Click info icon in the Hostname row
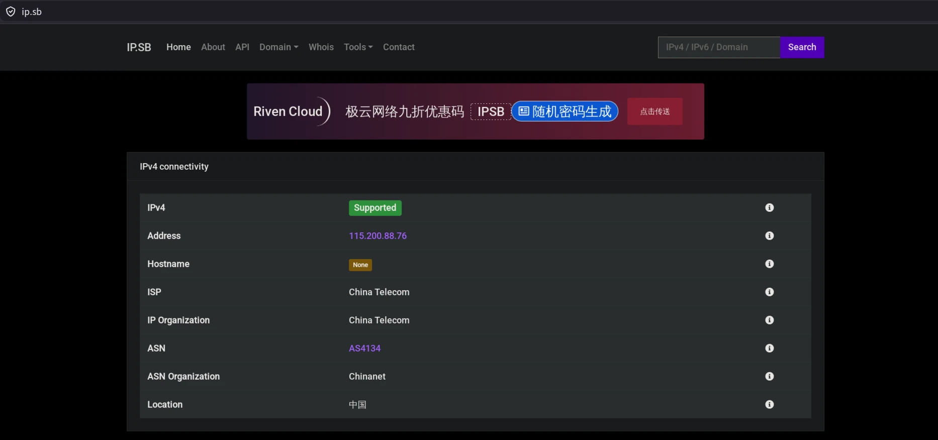Screen dimensions: 938x440 769,264
